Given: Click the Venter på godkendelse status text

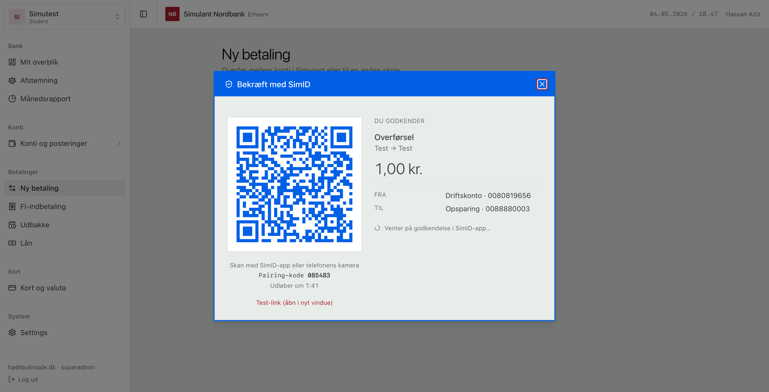Looking at the screenshot, I should tap(437, 228).
